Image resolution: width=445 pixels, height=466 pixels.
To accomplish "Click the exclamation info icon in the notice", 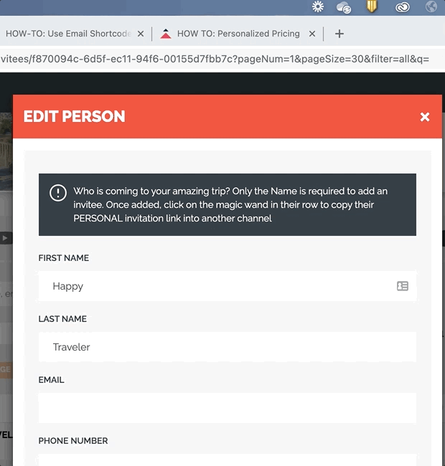I will point(58,193).
